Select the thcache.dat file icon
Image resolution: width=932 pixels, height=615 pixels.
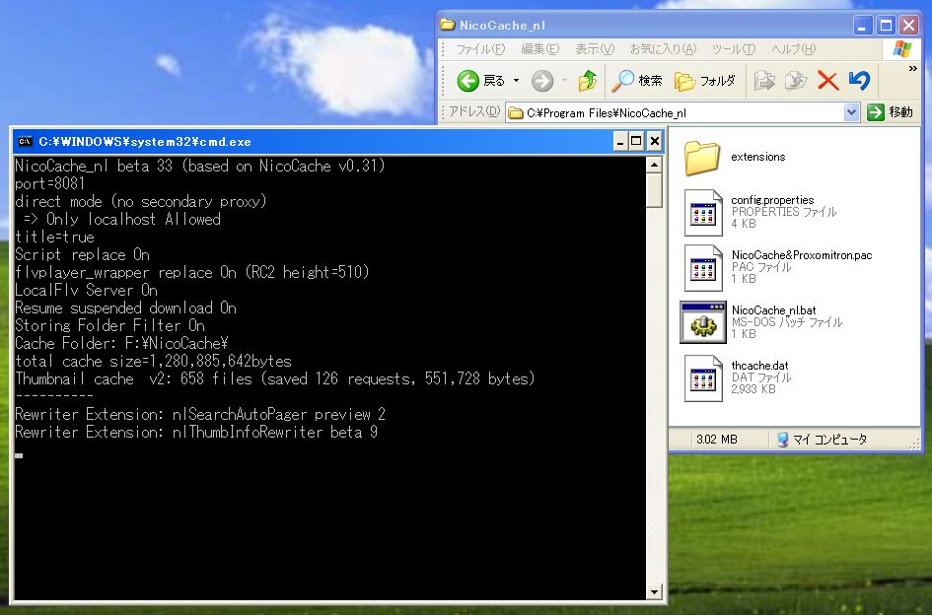[703, 377]
